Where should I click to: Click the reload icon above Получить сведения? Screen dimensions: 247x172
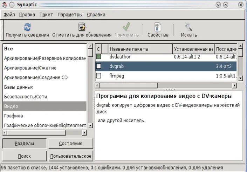point(27,27)
